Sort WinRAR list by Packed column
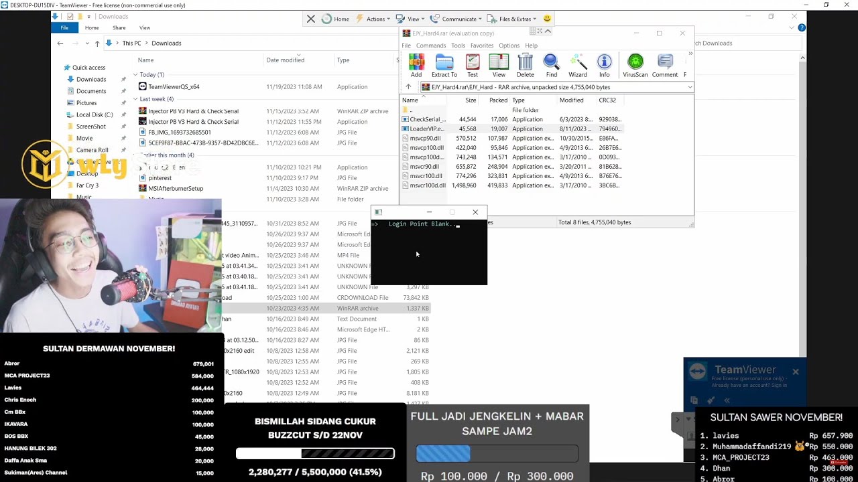The width and height of the screenshot is (858, 482). tap(498, 100)
